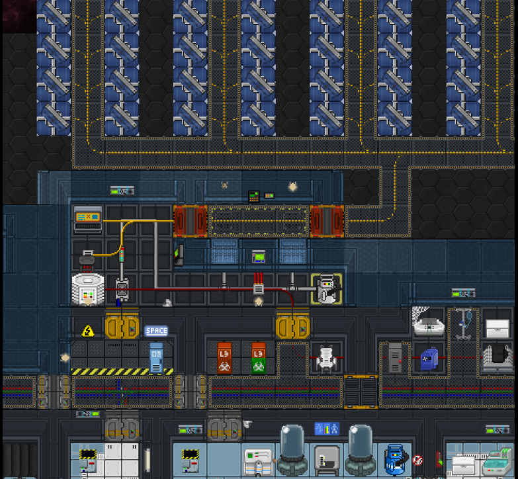The image size is (518, 479).
Task: Select the orange L3 biohazard closet
Action: [224, 358]
